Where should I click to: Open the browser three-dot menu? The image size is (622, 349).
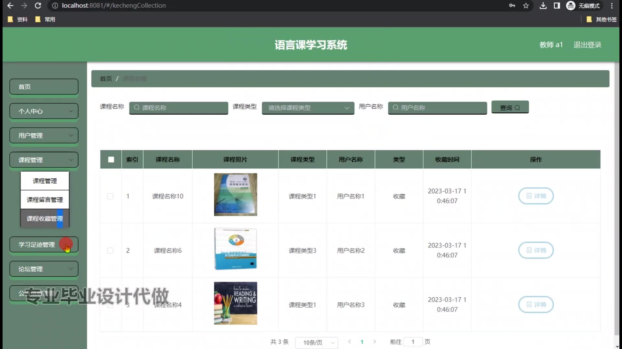(612, 5)
